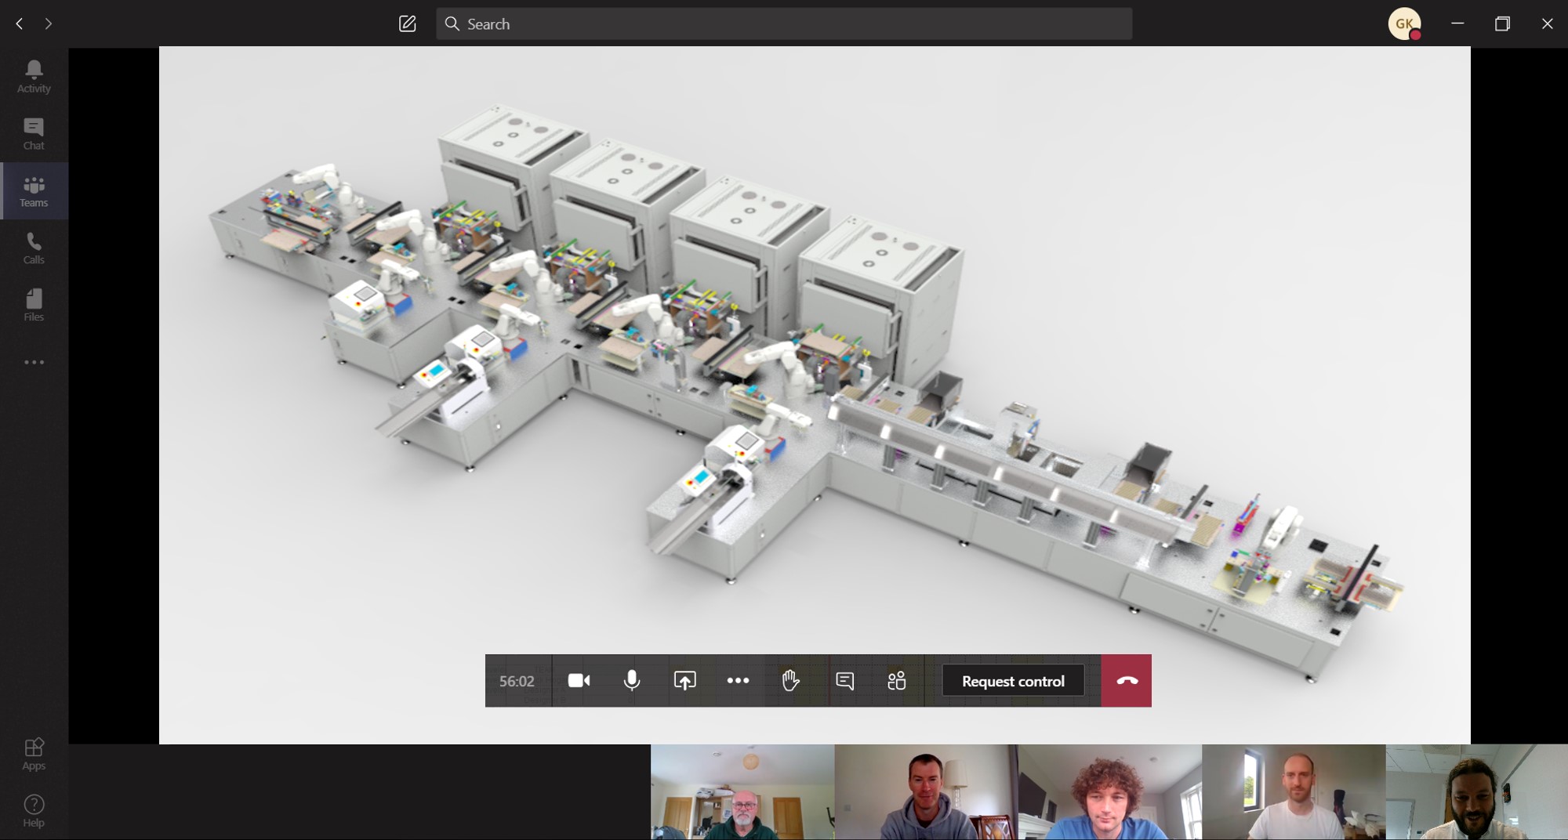Show the meeting participants list
The width and height of the screenshot is (1568, 840).
click(x=897, y=681)
